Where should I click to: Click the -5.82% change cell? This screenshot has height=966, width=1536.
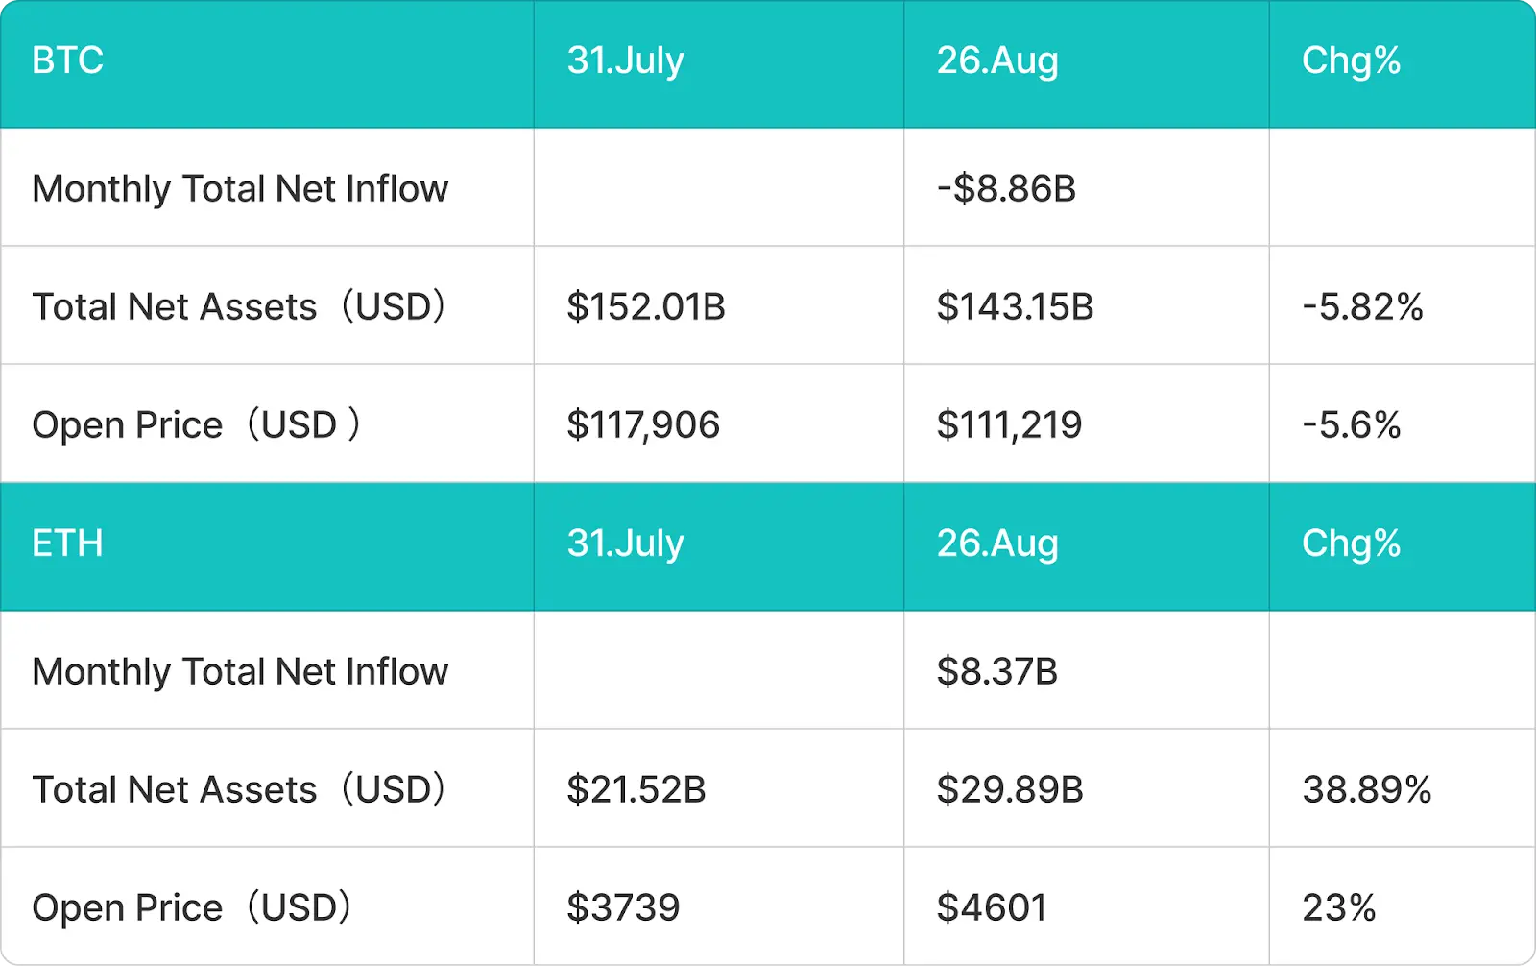[1403, 305]
